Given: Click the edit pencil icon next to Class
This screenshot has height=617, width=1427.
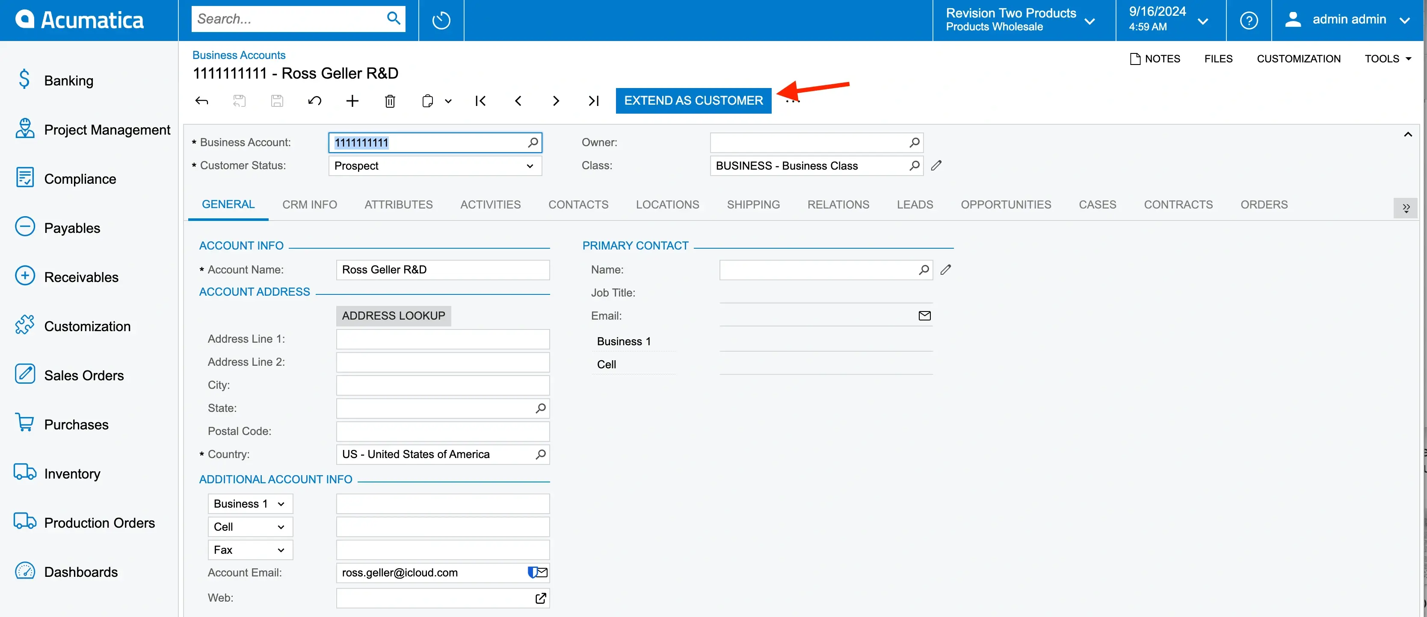Looking at the screenshot, I should [936, 165].
